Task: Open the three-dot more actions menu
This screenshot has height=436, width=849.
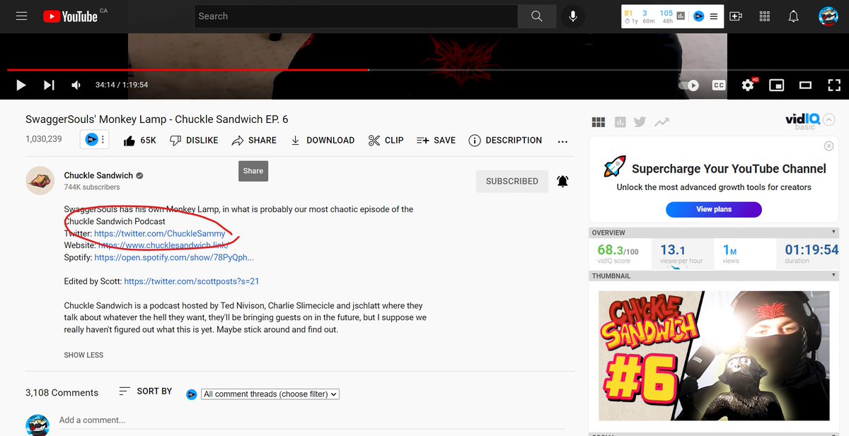Action: pyautogui.click(x=562, y=141)
